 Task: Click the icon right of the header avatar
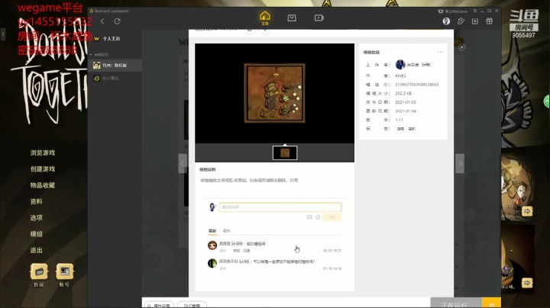[x=461, y=21]
